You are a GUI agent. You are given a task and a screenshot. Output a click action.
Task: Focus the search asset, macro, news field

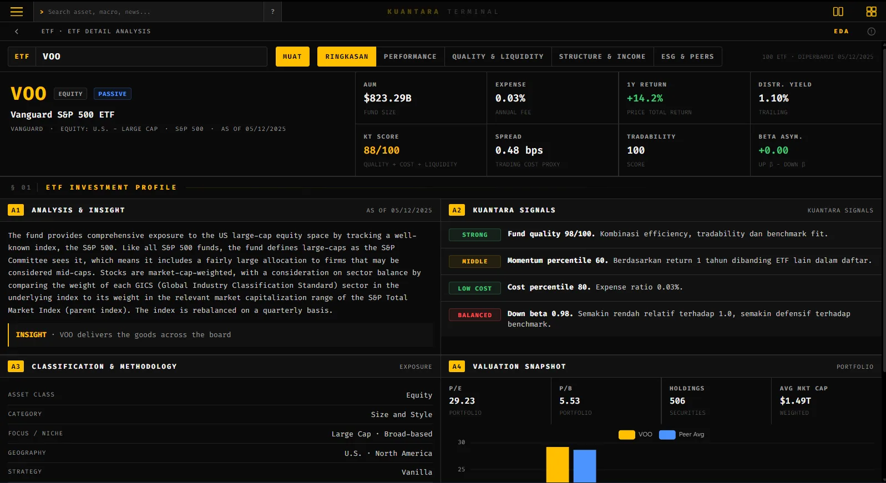click(149, 12)
